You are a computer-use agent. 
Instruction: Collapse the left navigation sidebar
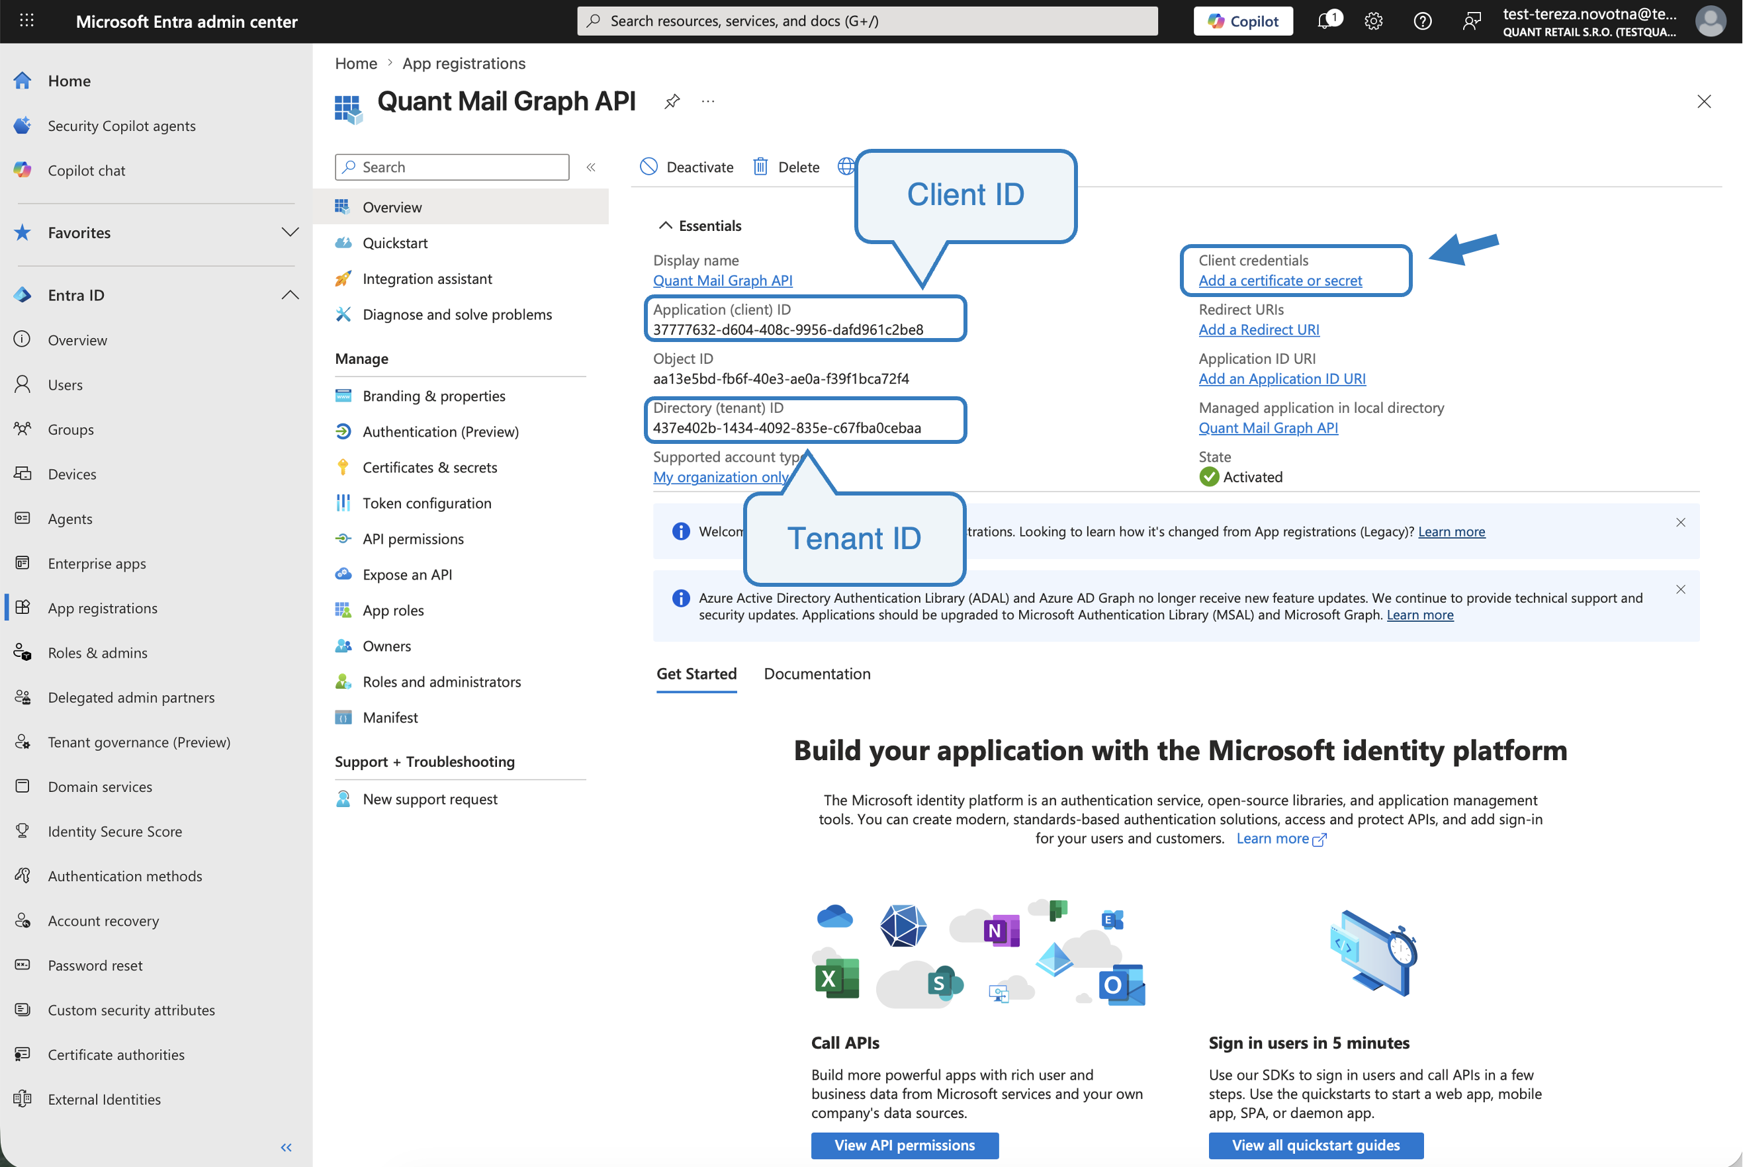click(x=287, y=1147)
